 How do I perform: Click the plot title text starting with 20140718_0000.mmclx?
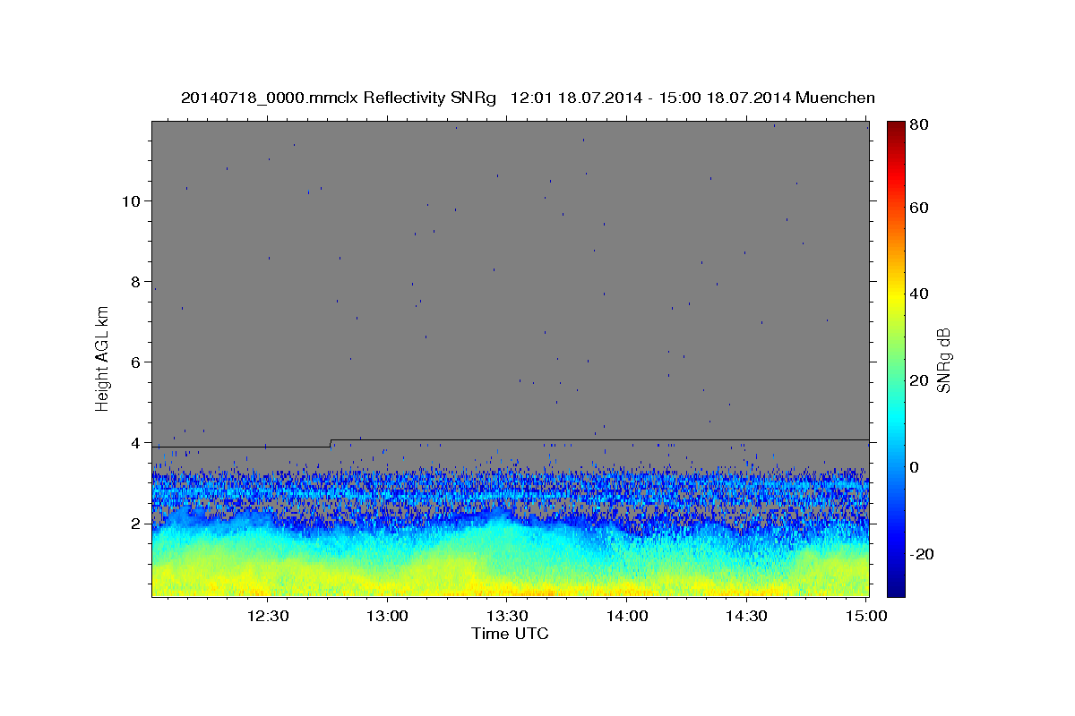[528, 98]
